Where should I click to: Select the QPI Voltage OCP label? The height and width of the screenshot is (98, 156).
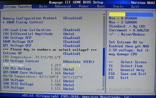tap(17, 46)
